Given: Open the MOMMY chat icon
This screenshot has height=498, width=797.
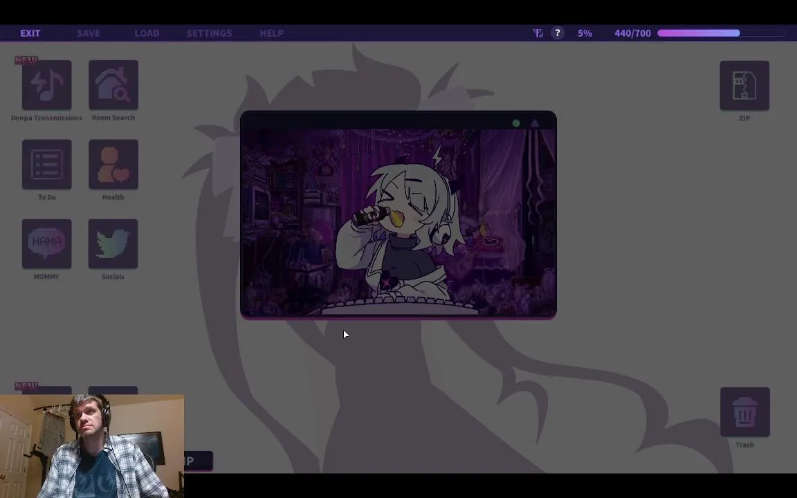Looking at the screenshot, I should click(47, 244).
